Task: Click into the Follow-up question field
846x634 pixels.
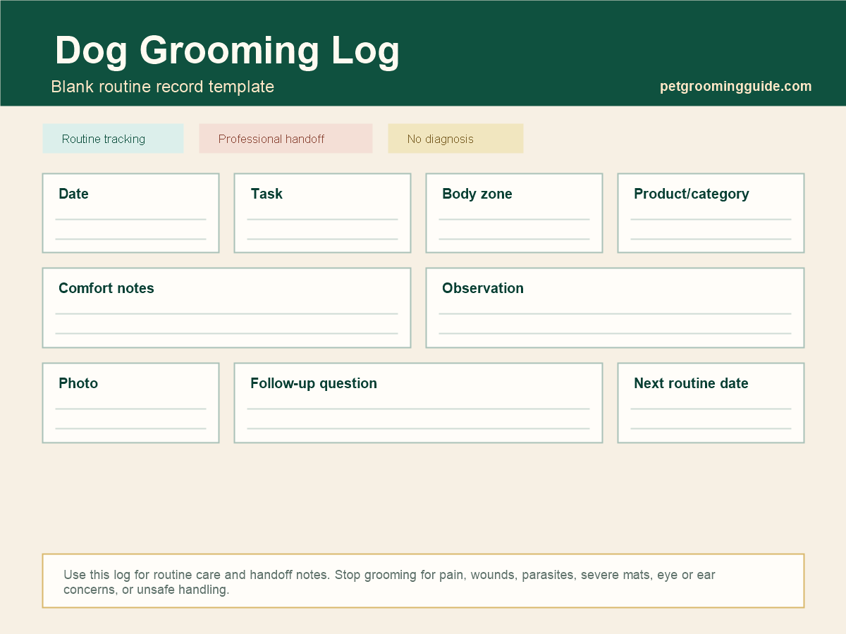Action: click(x=418, y=403)
